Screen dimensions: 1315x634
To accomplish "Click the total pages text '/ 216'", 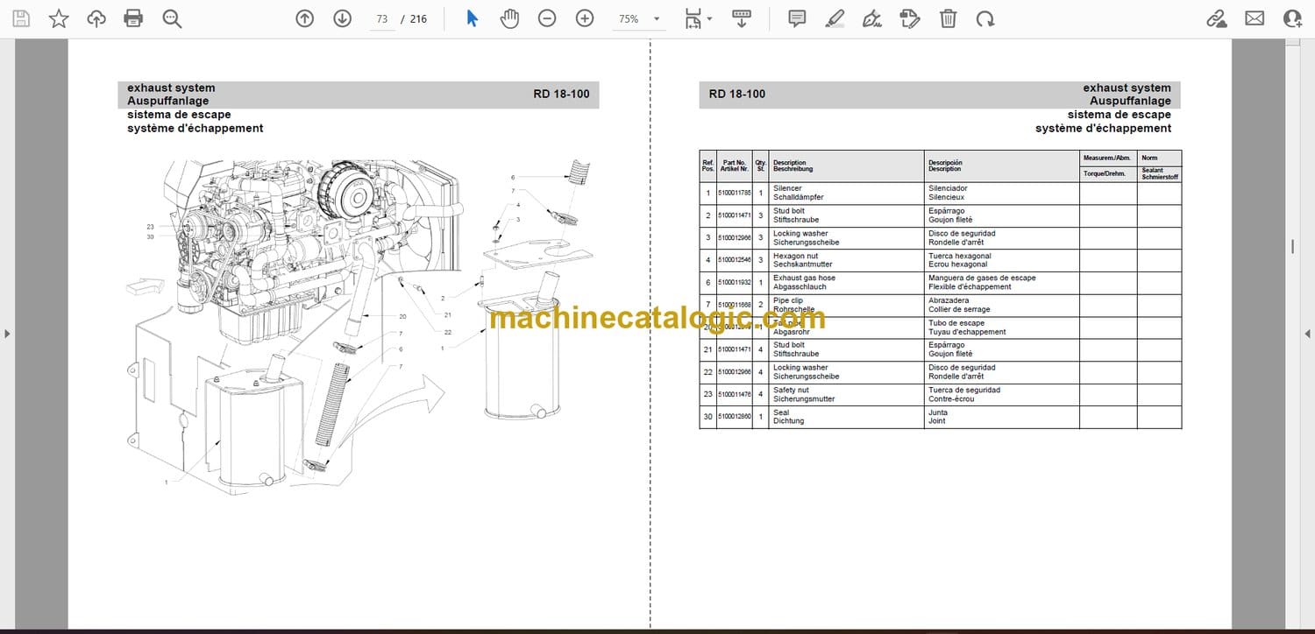I will (x=414, y=19).
